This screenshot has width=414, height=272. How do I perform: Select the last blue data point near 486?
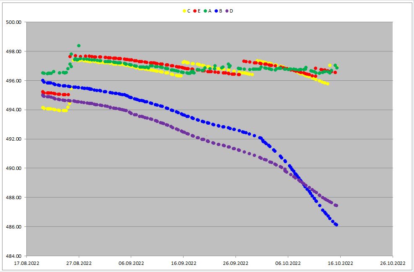pyautogui.click(x=336, y=225)
